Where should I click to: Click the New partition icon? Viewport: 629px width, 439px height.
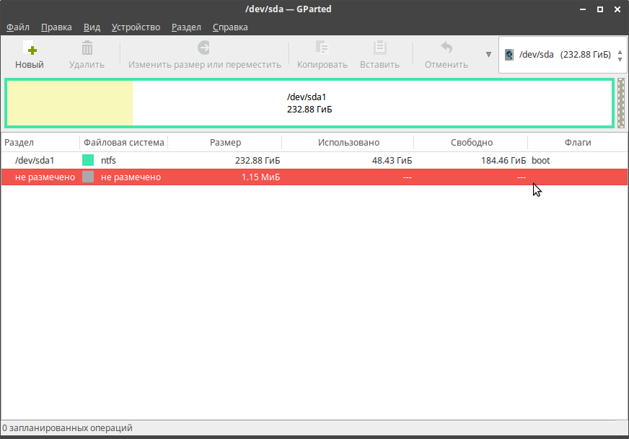(x=30, y=48)
